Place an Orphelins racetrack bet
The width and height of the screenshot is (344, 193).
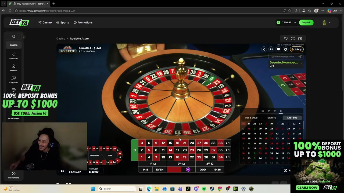(95, 155)
